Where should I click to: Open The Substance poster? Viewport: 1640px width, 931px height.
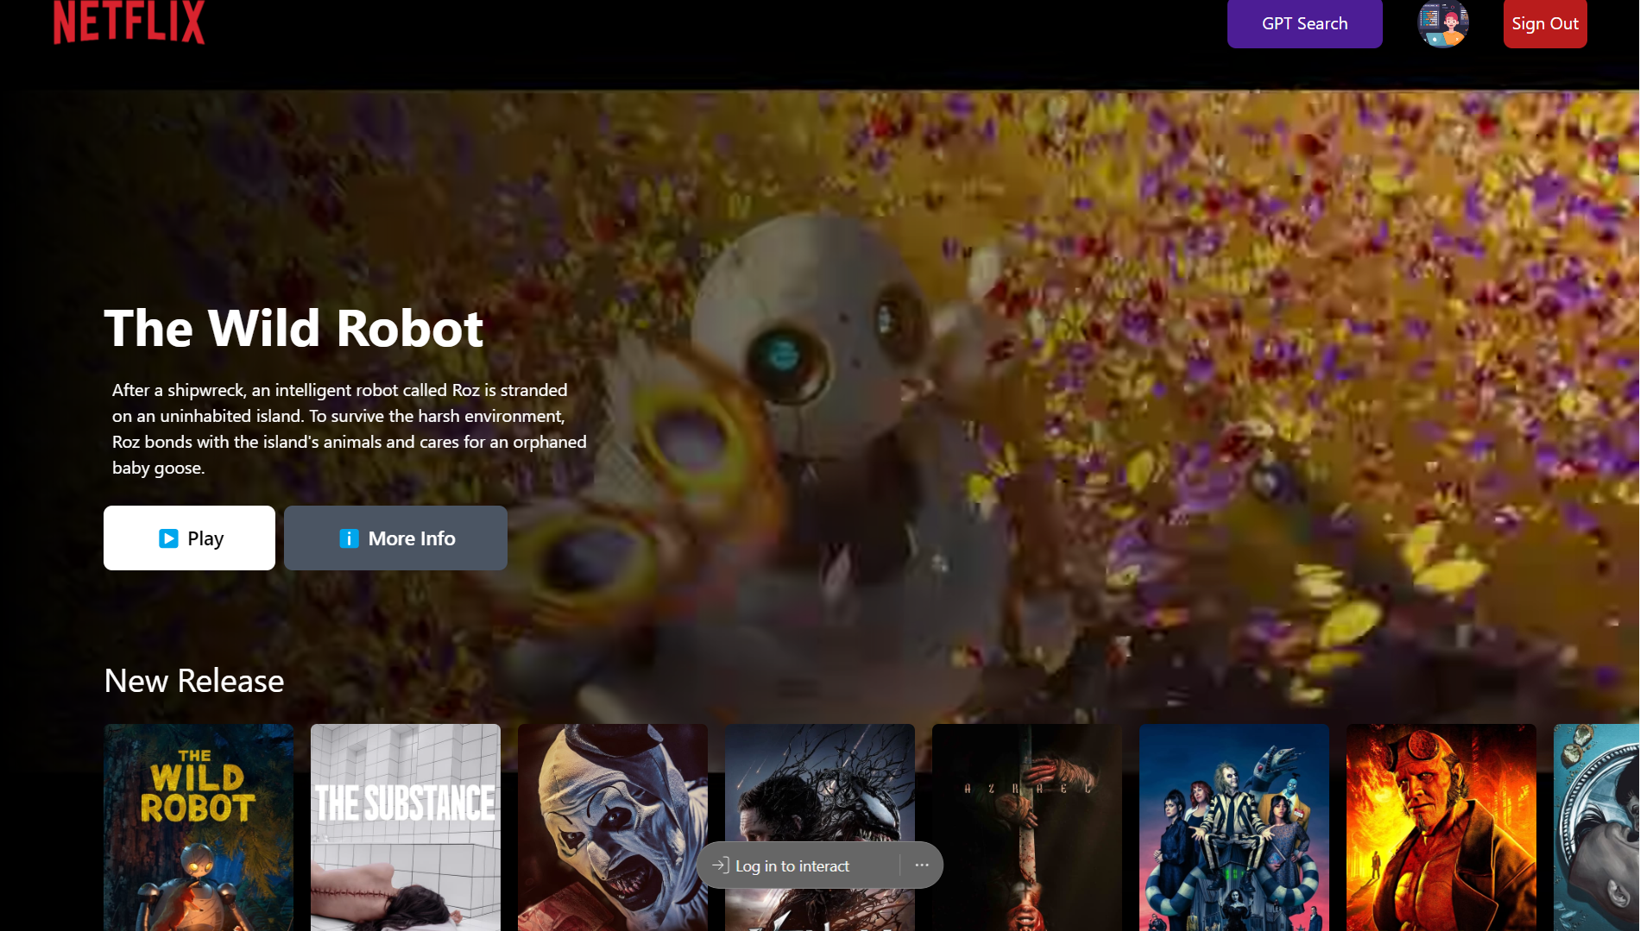[x=406, y=827]
